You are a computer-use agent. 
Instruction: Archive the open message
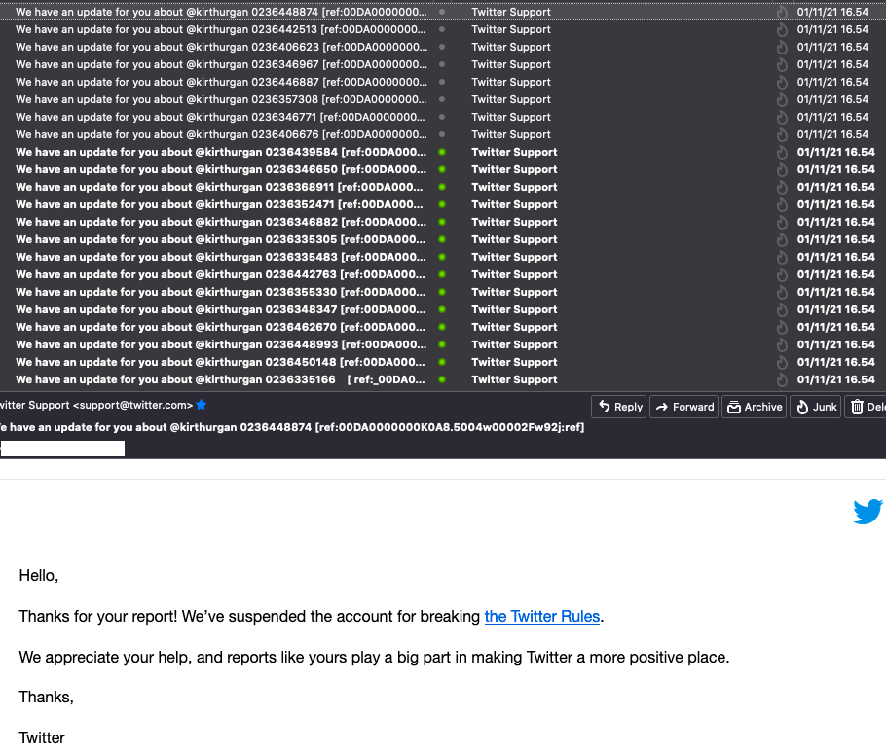click(x=754, y=407)
